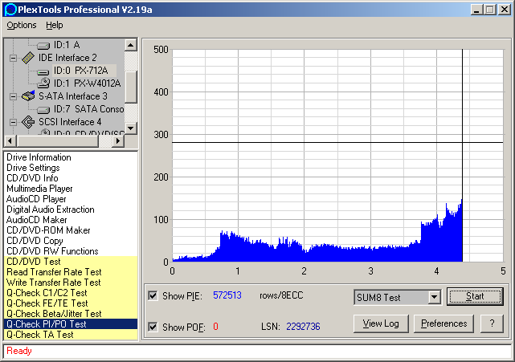Click the question mark help button
The height and width of the screenshot is (362, 515).
click(492, 323)
